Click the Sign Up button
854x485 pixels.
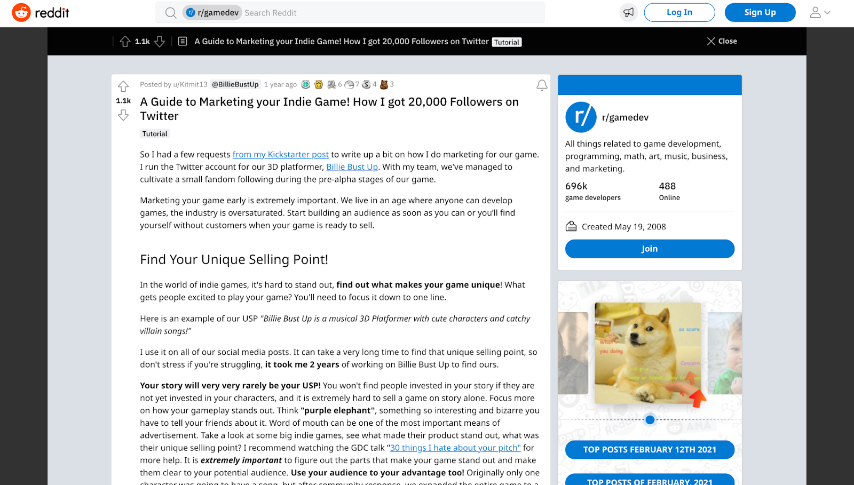click(x=760, y=12)
